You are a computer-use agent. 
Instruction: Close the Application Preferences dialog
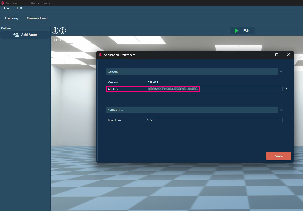[288, 55]
